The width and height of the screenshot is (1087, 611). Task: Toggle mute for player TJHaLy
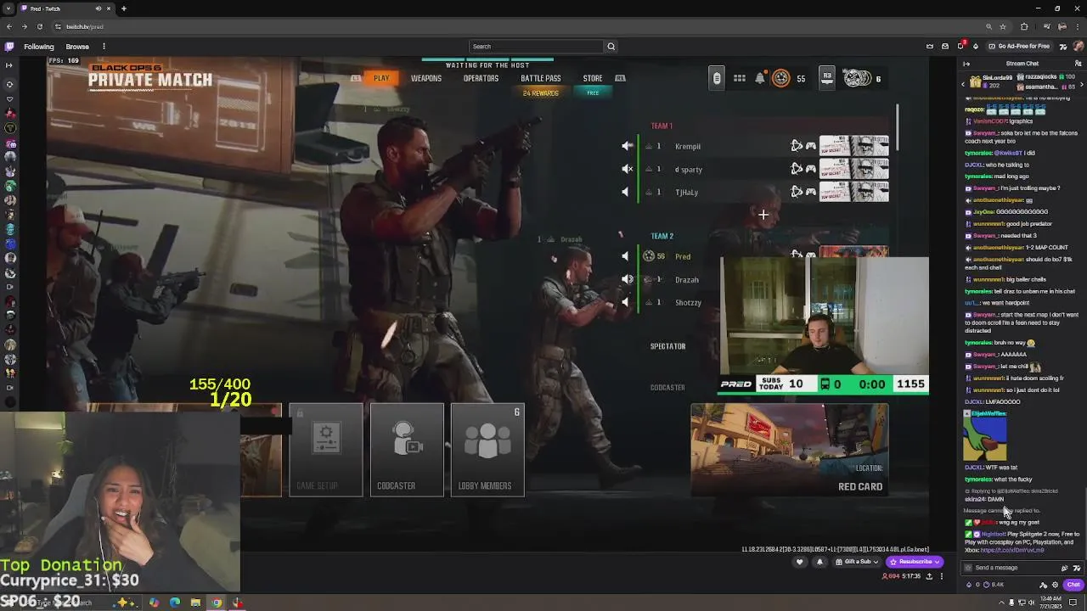(626, 192)
